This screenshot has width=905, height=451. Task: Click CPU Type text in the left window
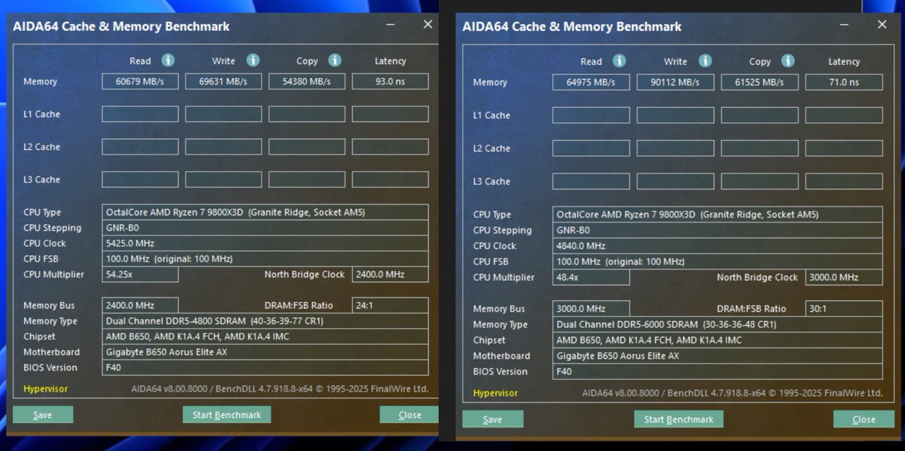click(x=265, y=213)
